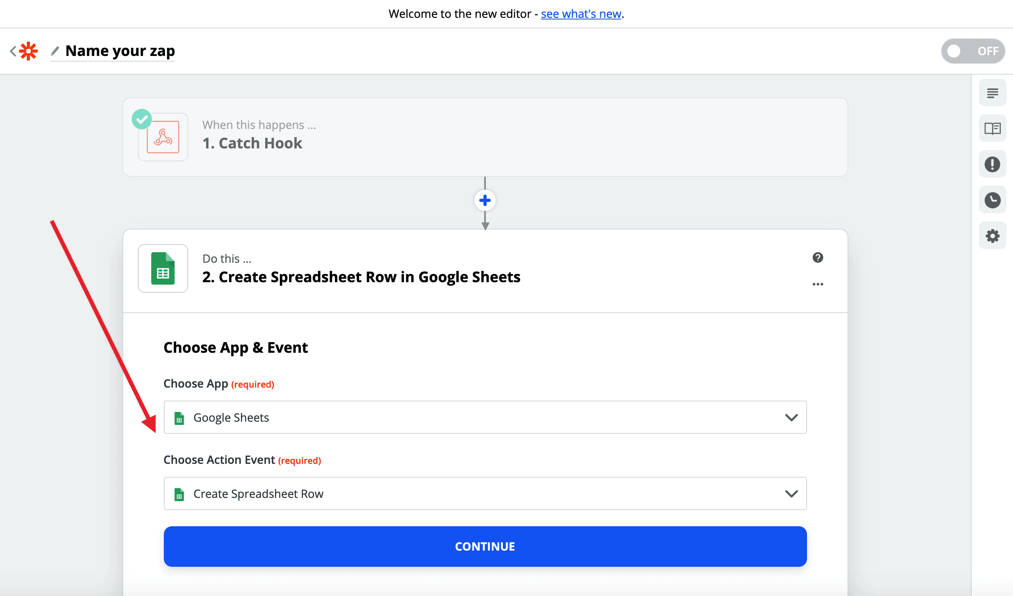Image resolution: width=1013 pixels, height=596 pixels.
Task: Follow the see what's new link
Action: (581, 14)
